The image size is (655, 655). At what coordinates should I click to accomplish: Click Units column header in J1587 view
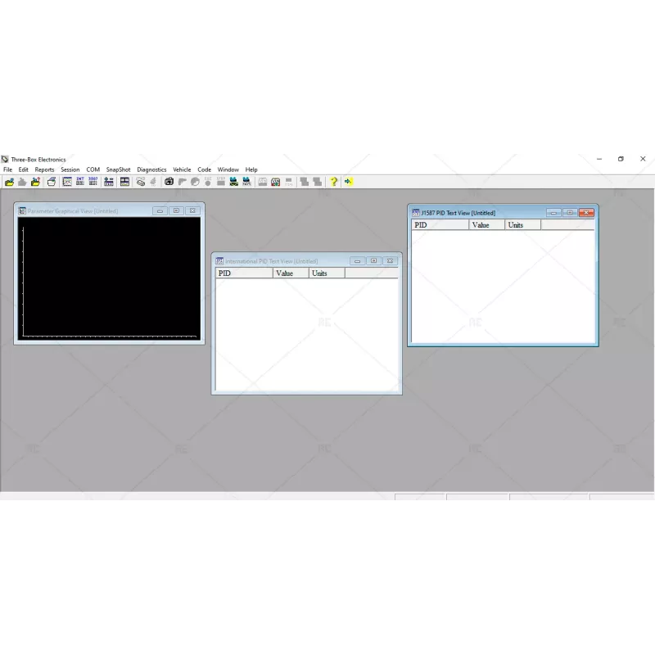coord(522,224)
